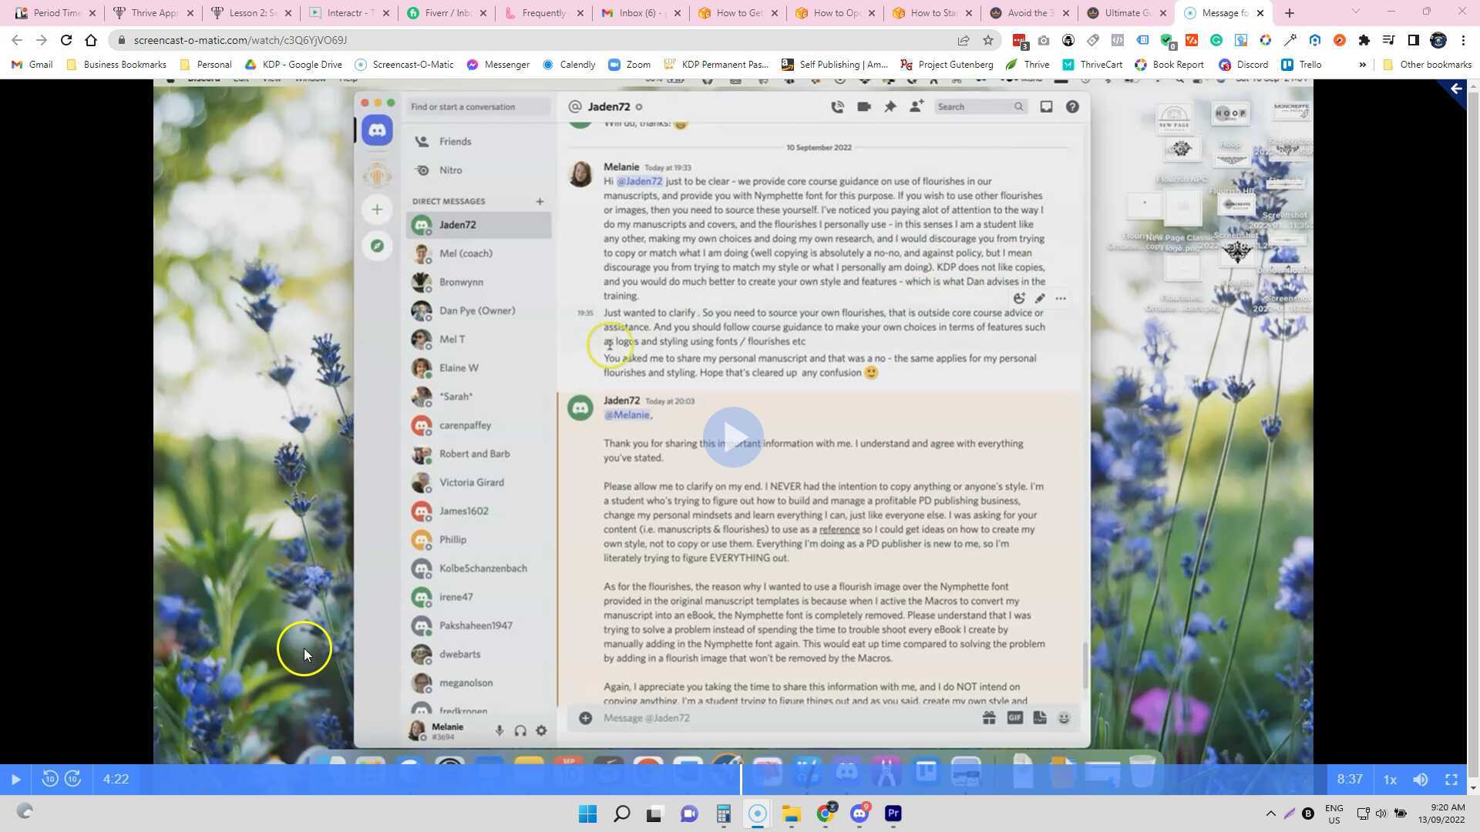1480x832 pixels.
Task: Bookmark this page with star icon
Action: click(988, 40)
